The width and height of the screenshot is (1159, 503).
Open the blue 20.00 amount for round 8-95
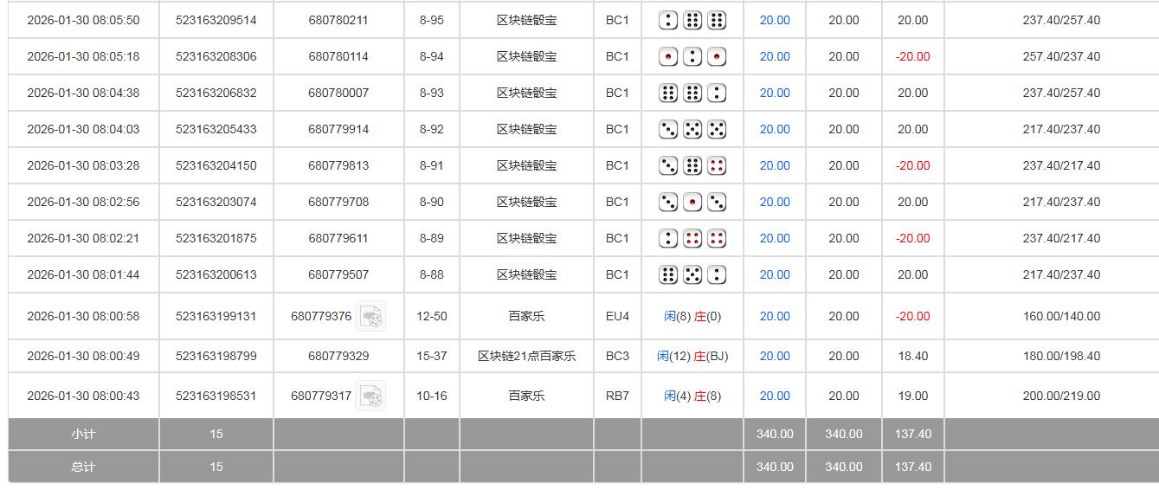tap(773, 20)
